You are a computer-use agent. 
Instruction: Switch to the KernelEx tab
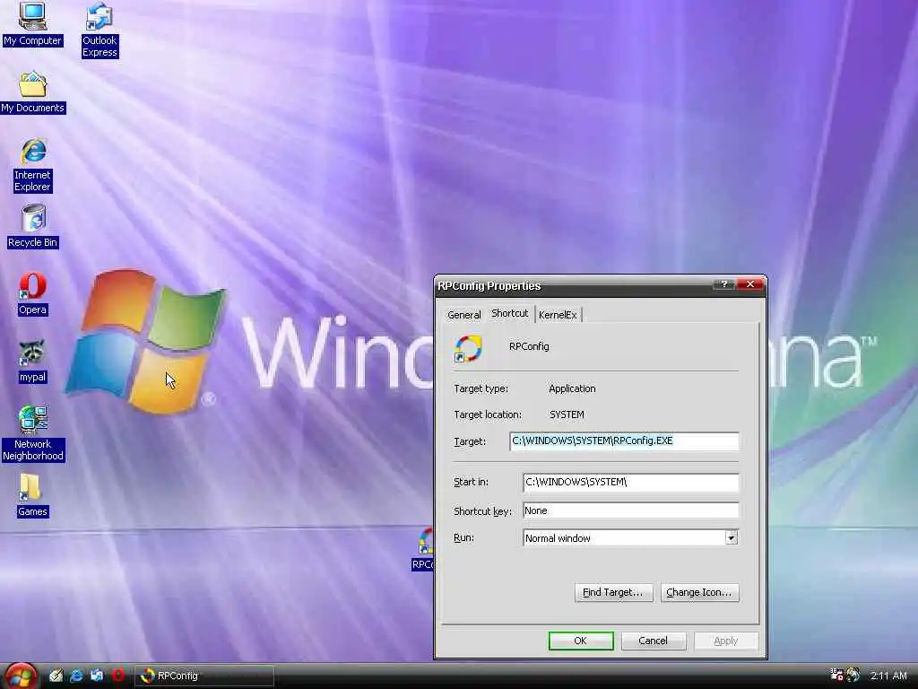(x=558, y=315)
